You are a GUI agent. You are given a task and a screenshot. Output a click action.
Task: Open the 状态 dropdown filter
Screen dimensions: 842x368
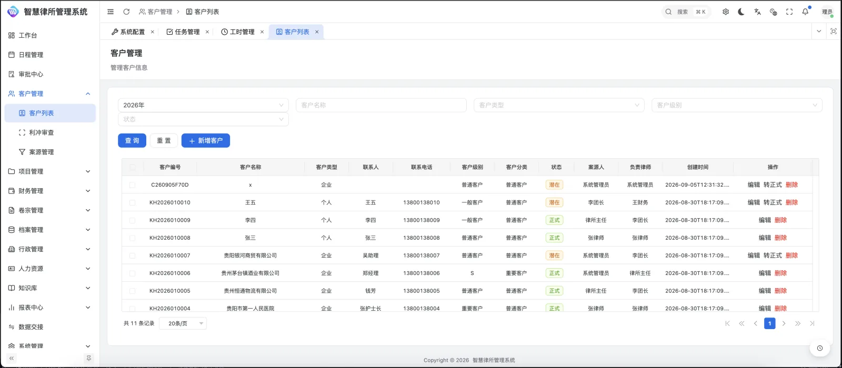pyautogui.click(x=203, y=119)
